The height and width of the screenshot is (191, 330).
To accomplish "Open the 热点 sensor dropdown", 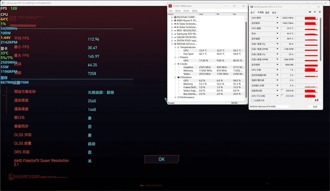I will click(x=277, y=33).
